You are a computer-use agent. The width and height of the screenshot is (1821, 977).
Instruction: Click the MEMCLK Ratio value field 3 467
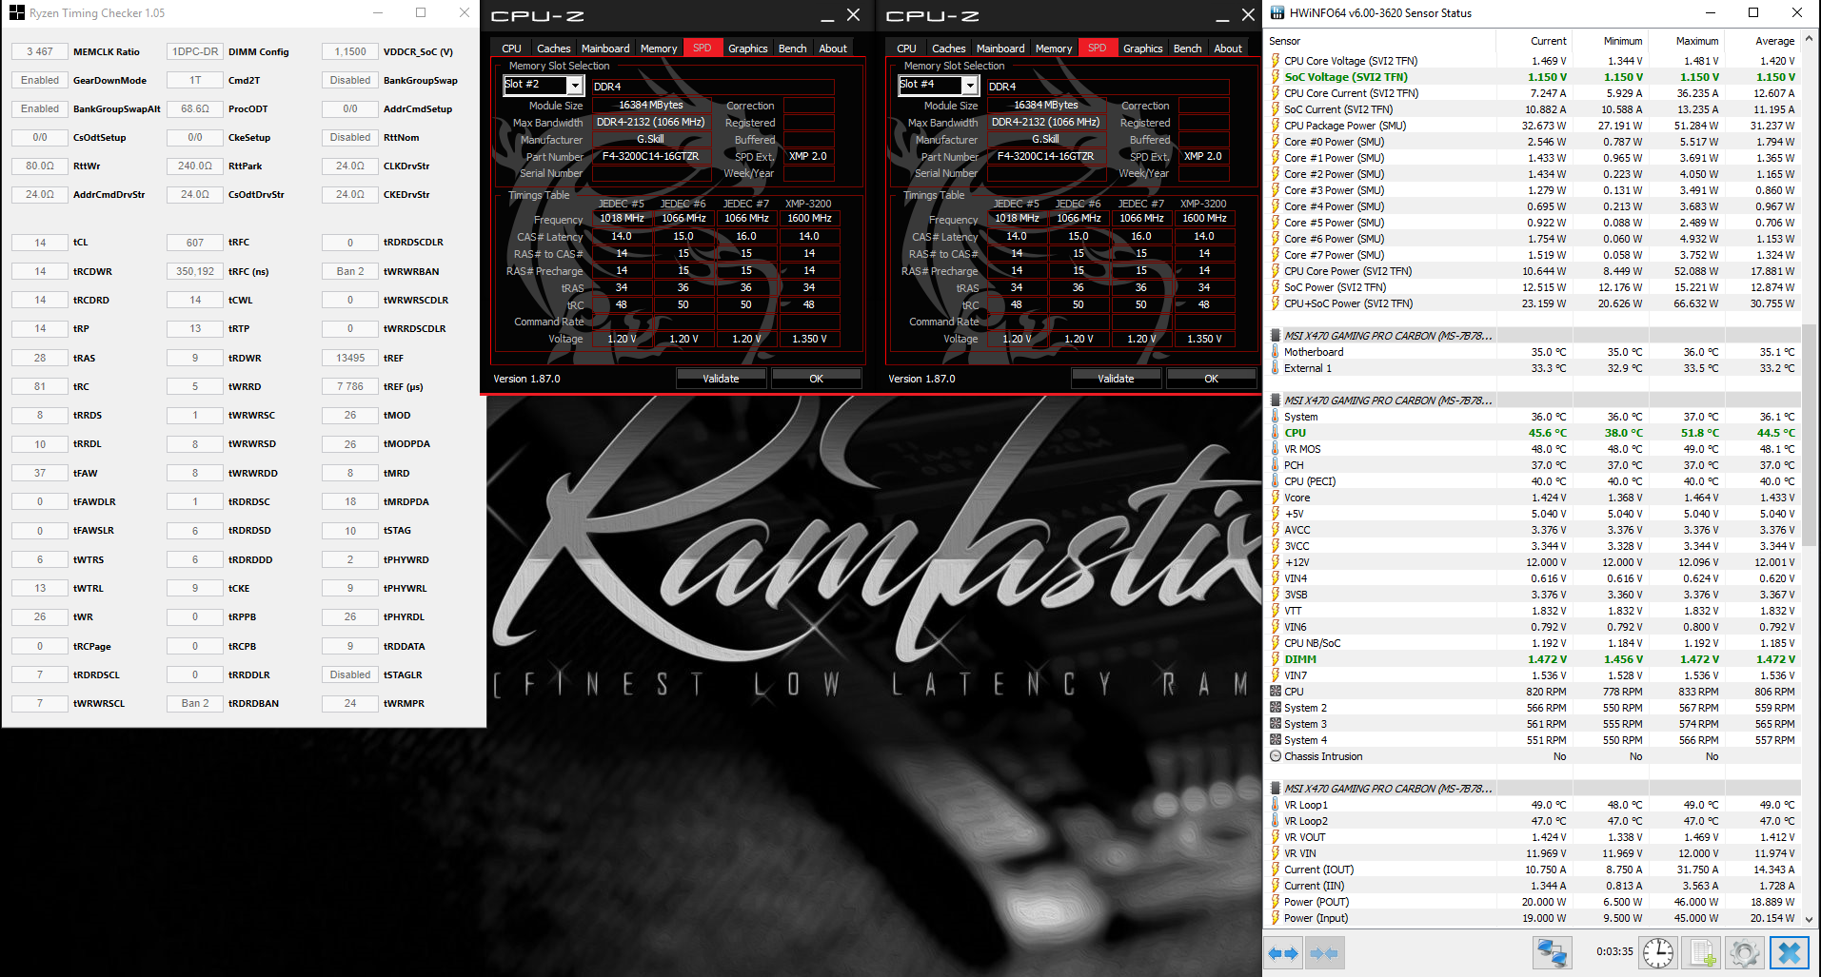tap(40, 52)
